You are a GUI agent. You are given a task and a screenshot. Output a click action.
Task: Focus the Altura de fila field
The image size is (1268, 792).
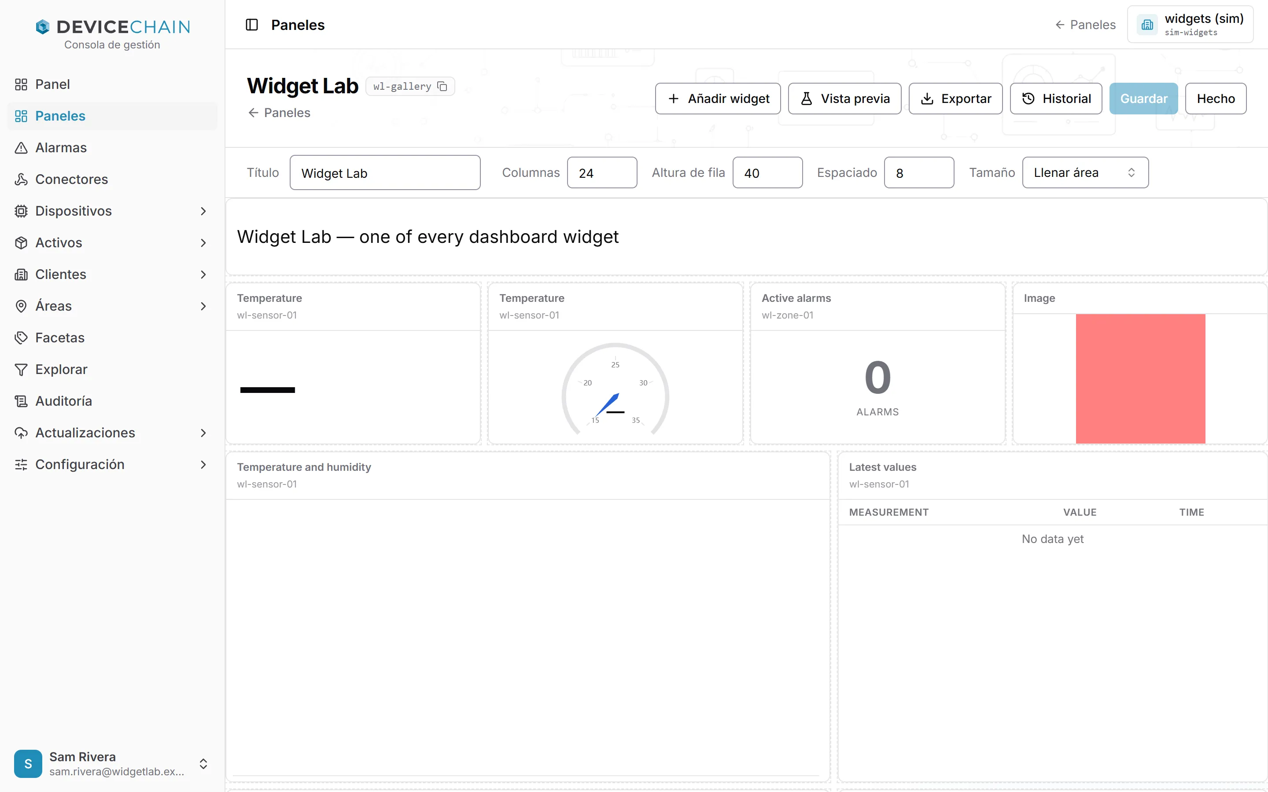point(767,173)
